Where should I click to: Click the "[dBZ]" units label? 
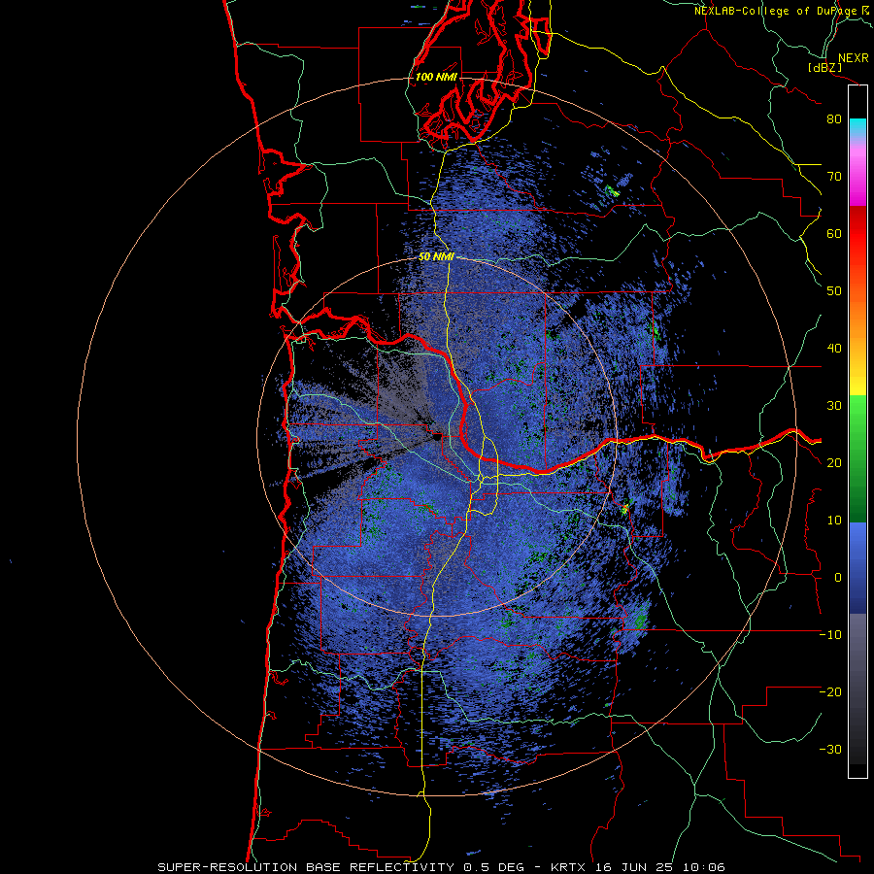click(824, 67)
